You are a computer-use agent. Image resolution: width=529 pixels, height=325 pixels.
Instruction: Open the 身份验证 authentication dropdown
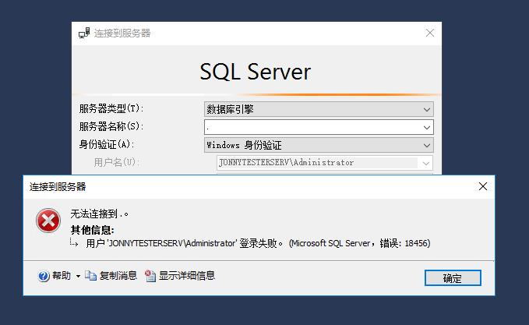tap(426, 145)
